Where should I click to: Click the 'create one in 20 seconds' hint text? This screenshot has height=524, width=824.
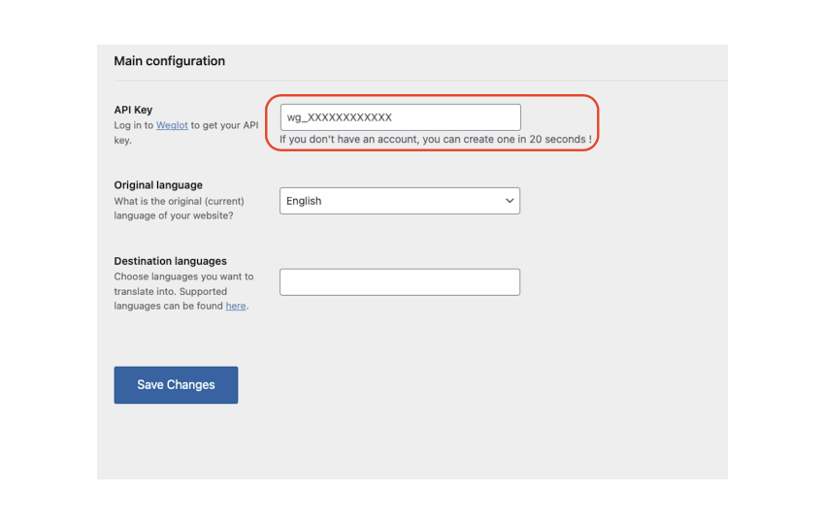436,140
